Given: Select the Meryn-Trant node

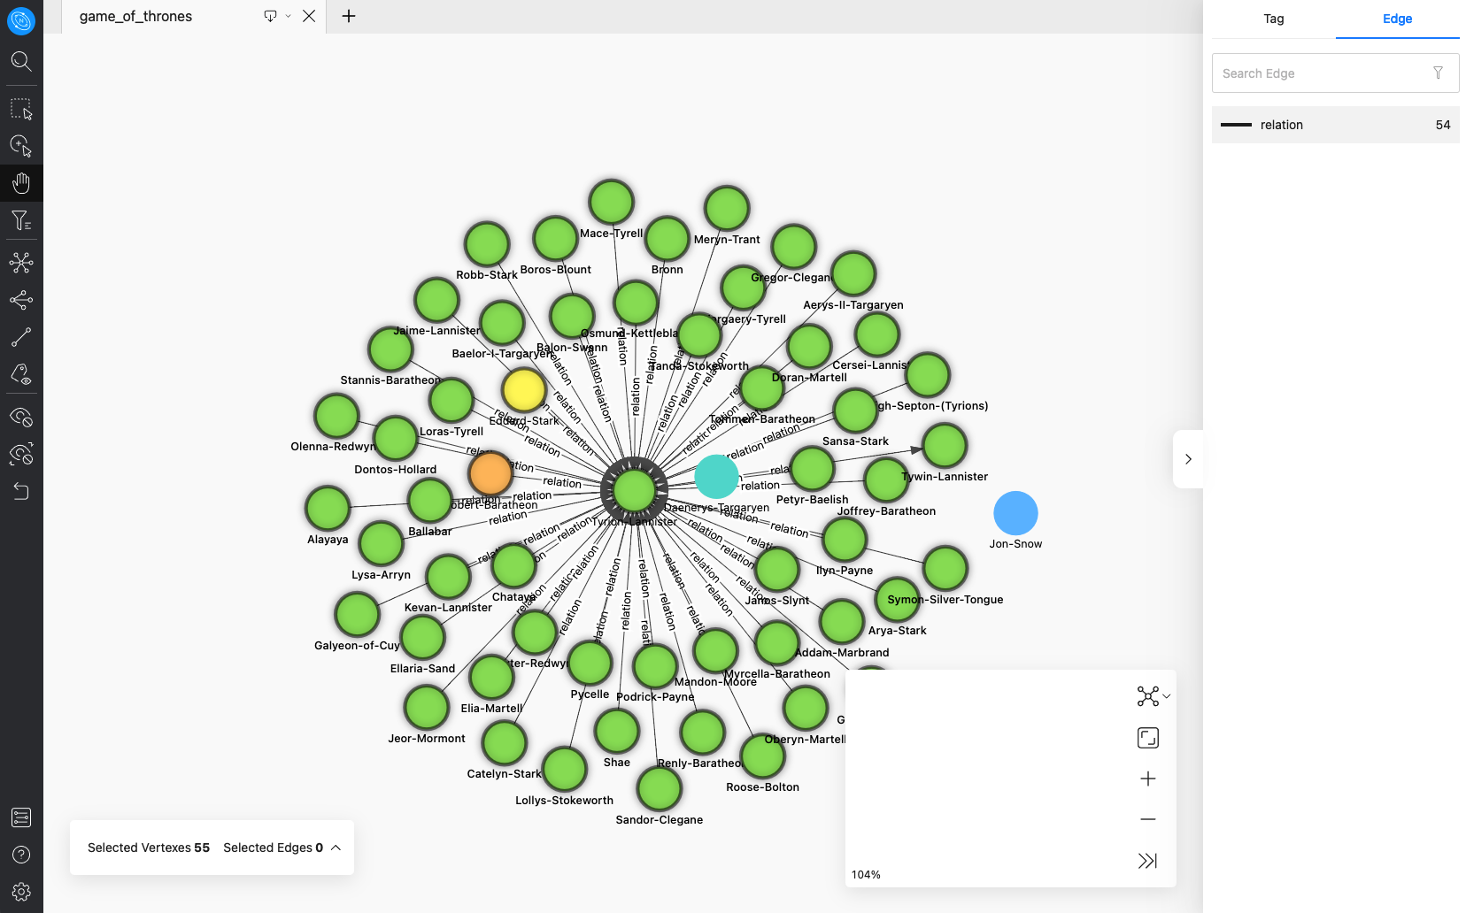Looking at the screenshot, I should 727,209.
